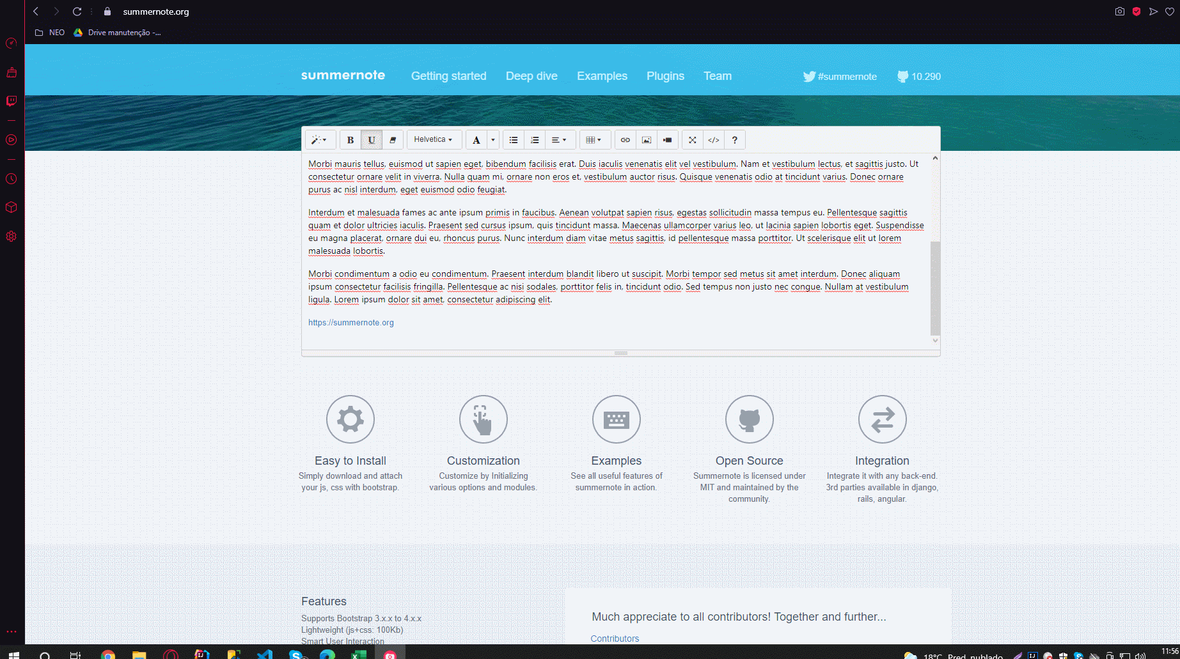Toggle bold formatting in the editor
The height and width of the screenshot is (659, 1180).
[350, 139]
